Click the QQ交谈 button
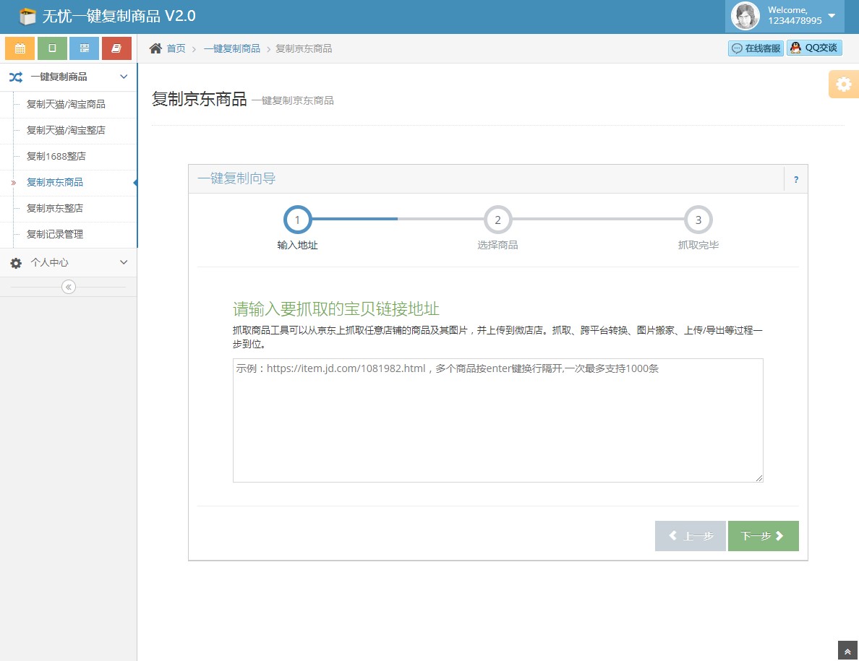This screenshot has height=661, width=859. pyautogui.click(x=815, y=48)
